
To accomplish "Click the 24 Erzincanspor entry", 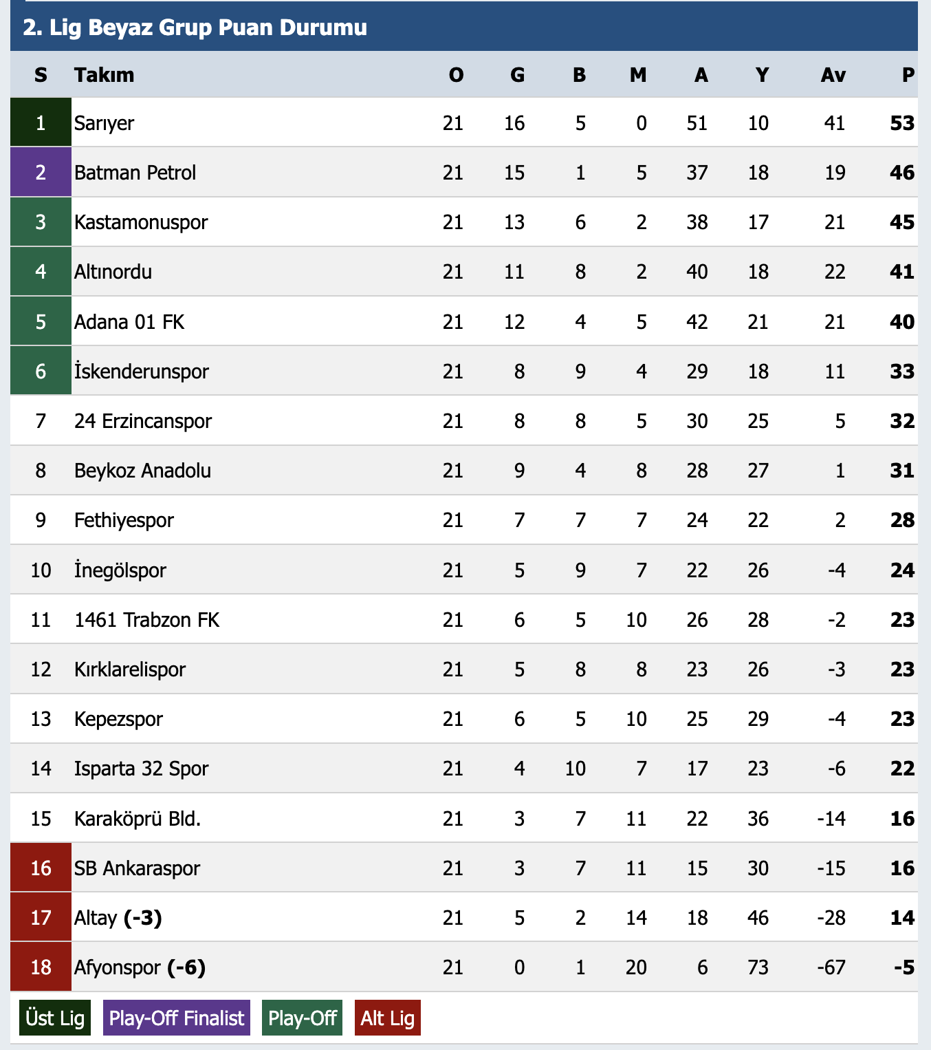I will (x=143, y=421).
